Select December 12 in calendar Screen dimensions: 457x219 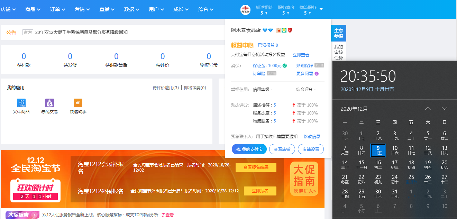coord(428,150)
